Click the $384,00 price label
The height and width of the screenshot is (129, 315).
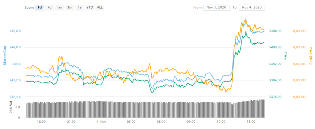pyautogui.click(x=275, y=80)
